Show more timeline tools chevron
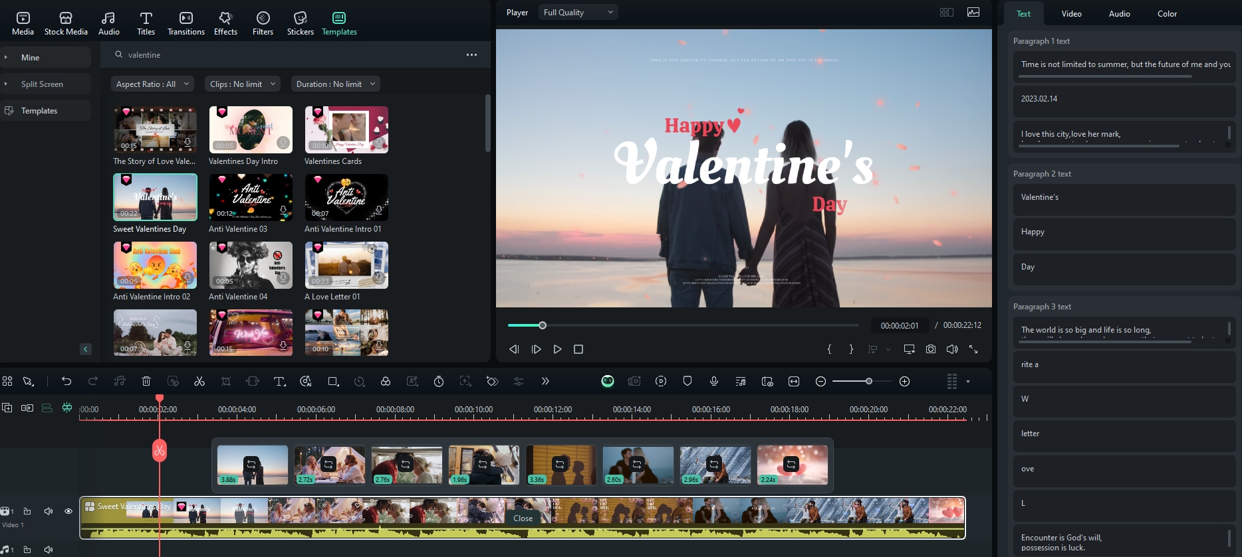 [545, 381]
